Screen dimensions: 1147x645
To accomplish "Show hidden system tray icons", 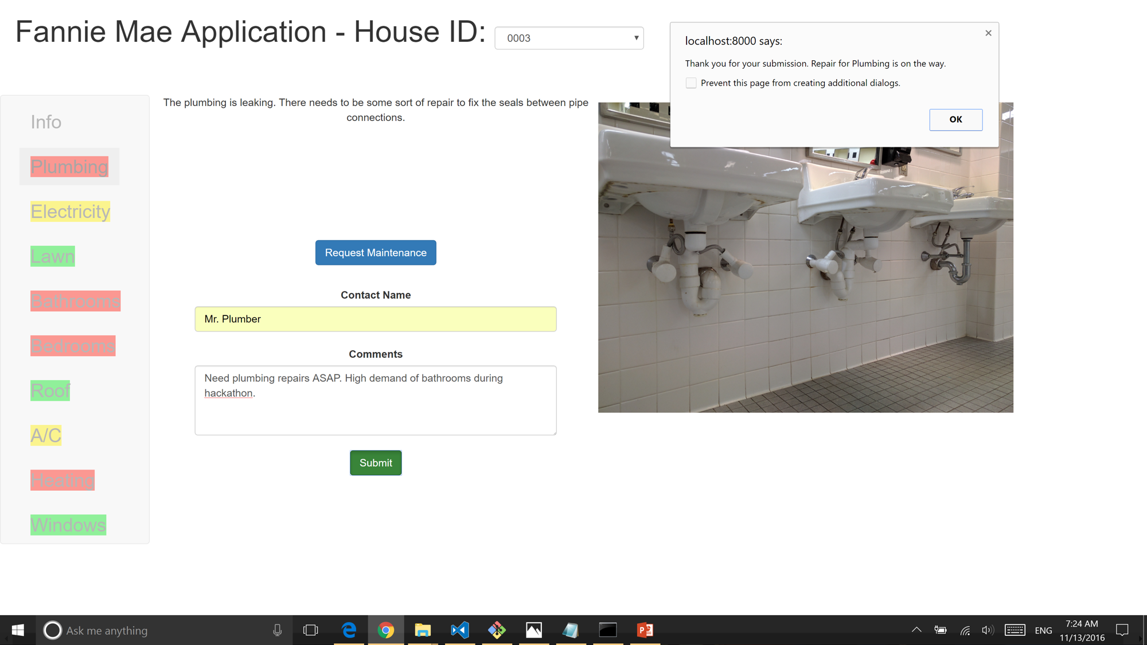I will click(916, 630).
